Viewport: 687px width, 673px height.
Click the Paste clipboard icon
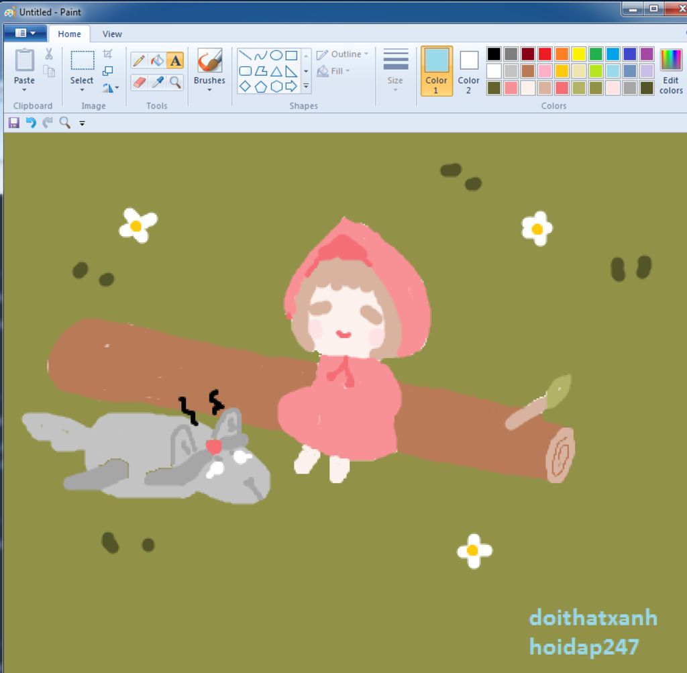24,60
